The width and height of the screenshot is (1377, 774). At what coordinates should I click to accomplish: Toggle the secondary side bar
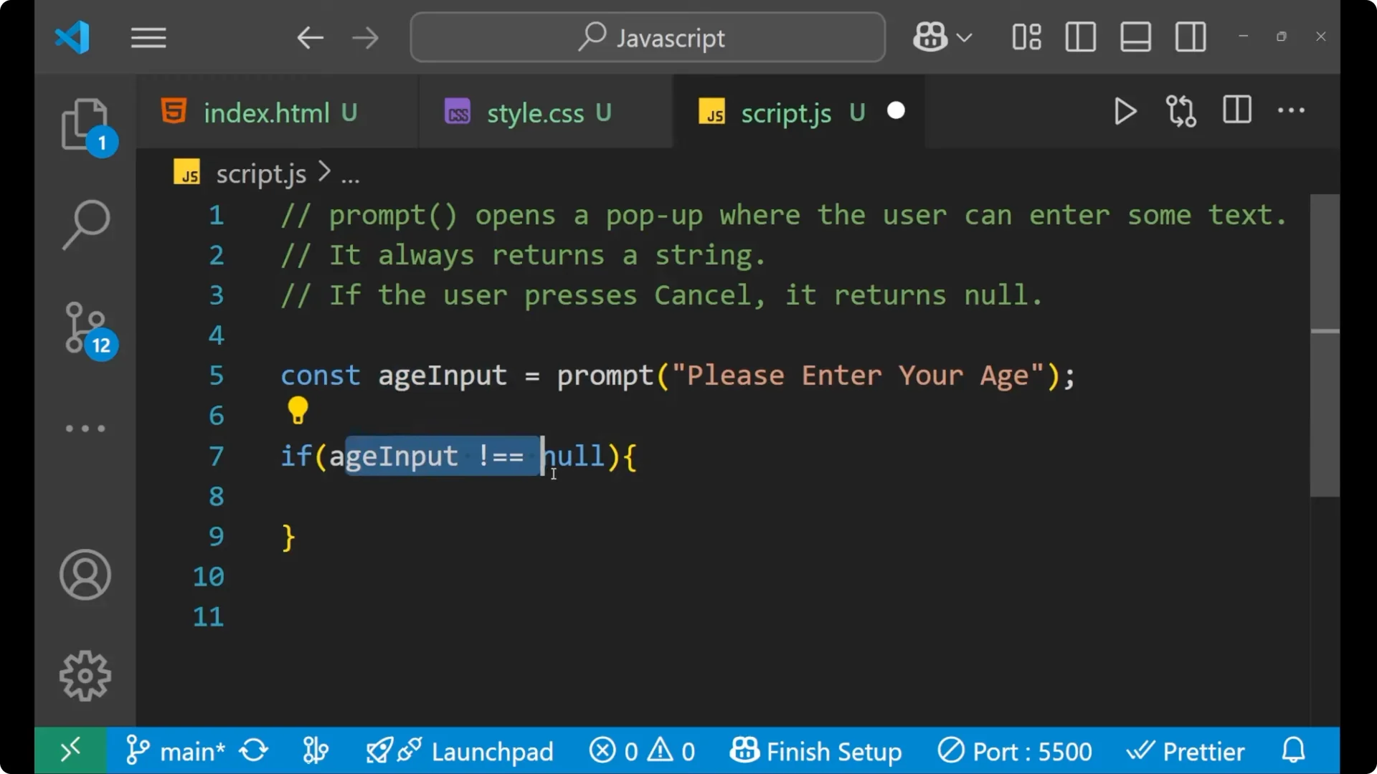(x=1190, y=37)
